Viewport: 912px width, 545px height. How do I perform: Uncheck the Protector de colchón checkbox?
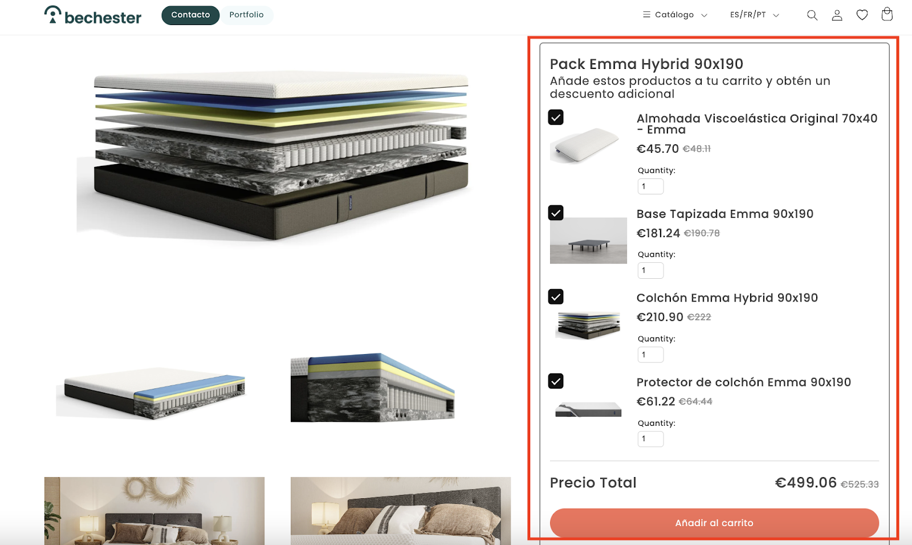tap(556, 381)
